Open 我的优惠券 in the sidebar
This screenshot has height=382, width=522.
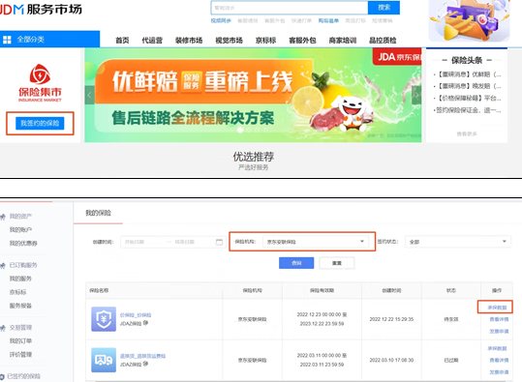[x=23, y=244]
